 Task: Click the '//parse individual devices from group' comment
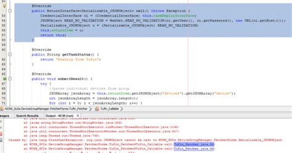[89, 89]
